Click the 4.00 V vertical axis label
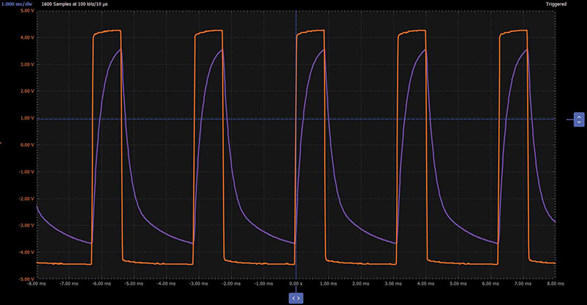The height and width of the screenshot is (305, 587). click(x=27, y=37)
